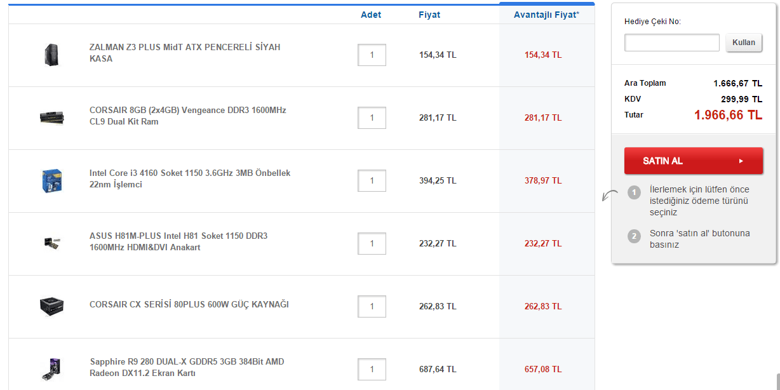780x390 pixels.
Task: Open ZALMAN Z3 PLUS MidT ATX product link
Action: point(185,53)
